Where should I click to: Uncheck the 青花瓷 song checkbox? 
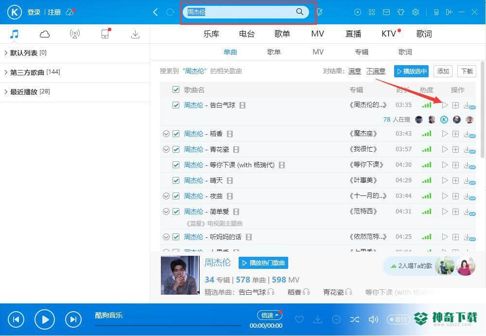point(176,149)
